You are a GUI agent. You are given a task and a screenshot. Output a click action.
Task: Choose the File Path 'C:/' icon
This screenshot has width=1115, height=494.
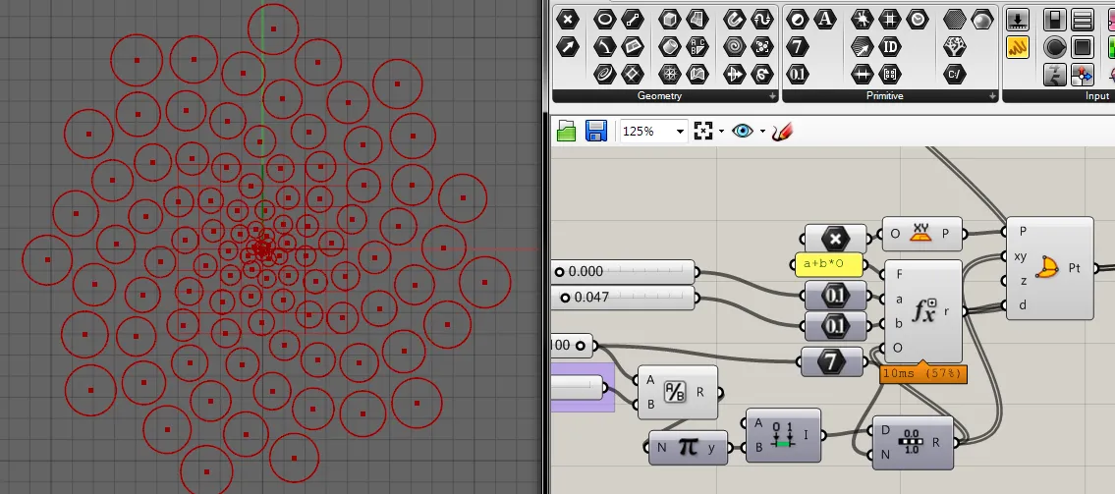954,74
